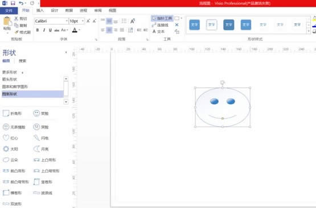Click the smiley face shape on canvas

(223, 107)
